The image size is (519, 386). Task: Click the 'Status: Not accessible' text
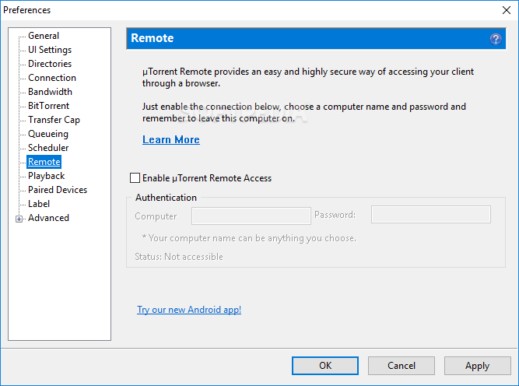point(179,257)
